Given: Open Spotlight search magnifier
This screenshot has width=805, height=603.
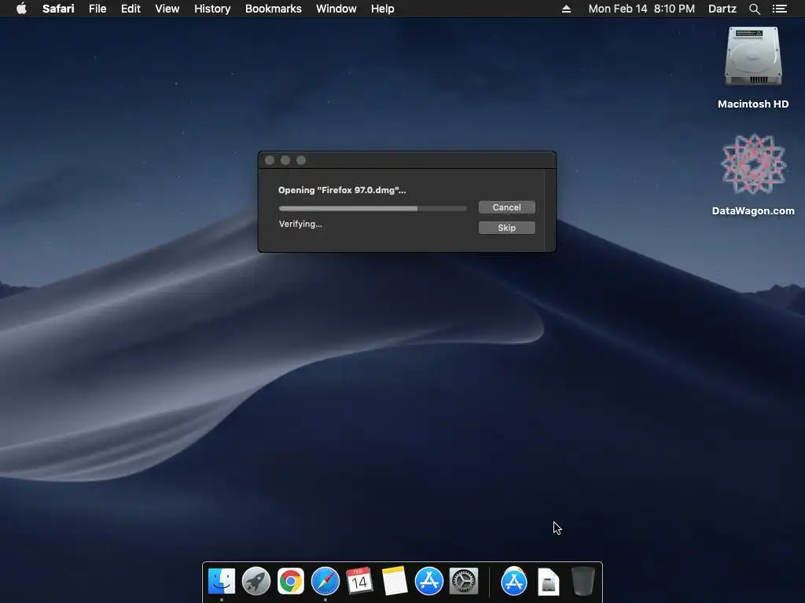Looking at the screenshot, I should tap(754, 9).
